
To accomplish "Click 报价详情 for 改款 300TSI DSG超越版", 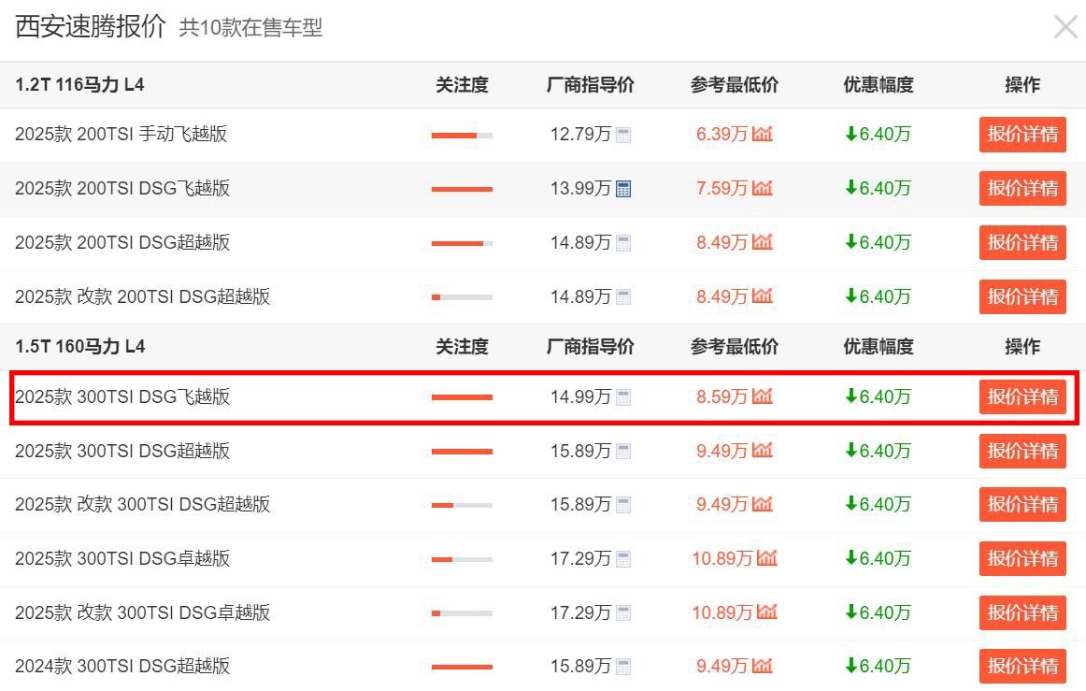I will pos(1022,505).
